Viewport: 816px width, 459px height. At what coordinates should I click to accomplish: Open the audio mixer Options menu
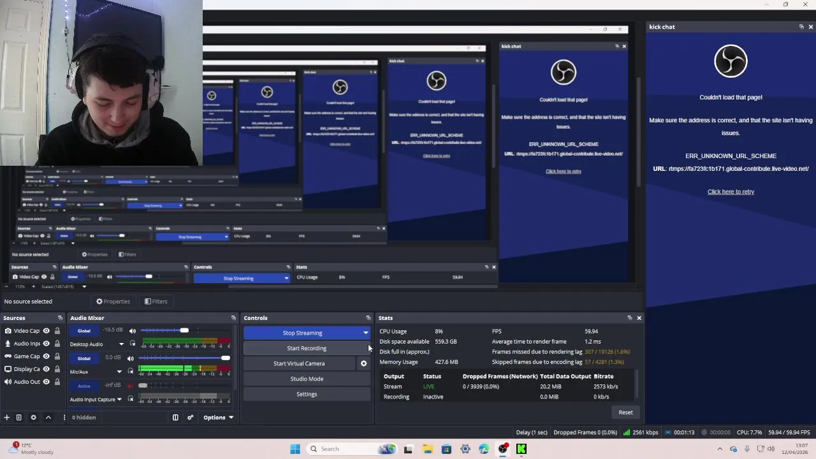tap(218, 418)
